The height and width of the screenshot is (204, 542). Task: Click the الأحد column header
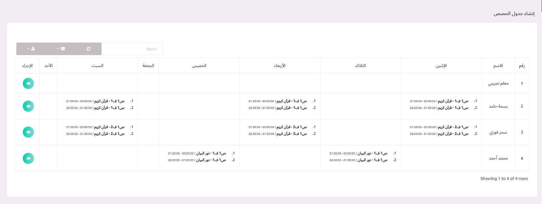[x=48, y=66]
